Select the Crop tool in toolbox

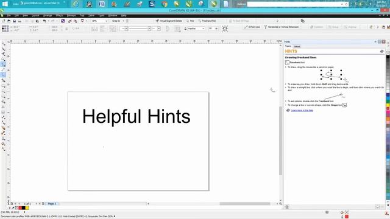pyautogui.click(x=3, y=54)
